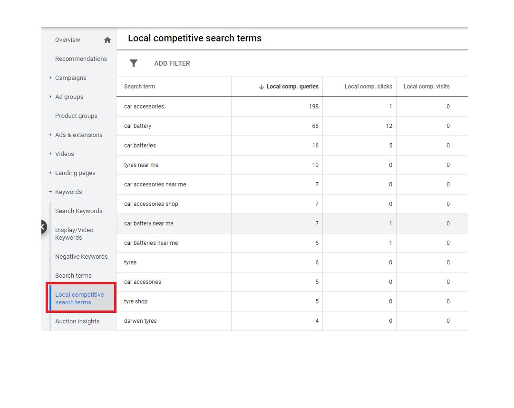Expand the Landing pages arrow
Viewport: 514px width, 408px height.
pyautogui.click(x=50, y=173)
